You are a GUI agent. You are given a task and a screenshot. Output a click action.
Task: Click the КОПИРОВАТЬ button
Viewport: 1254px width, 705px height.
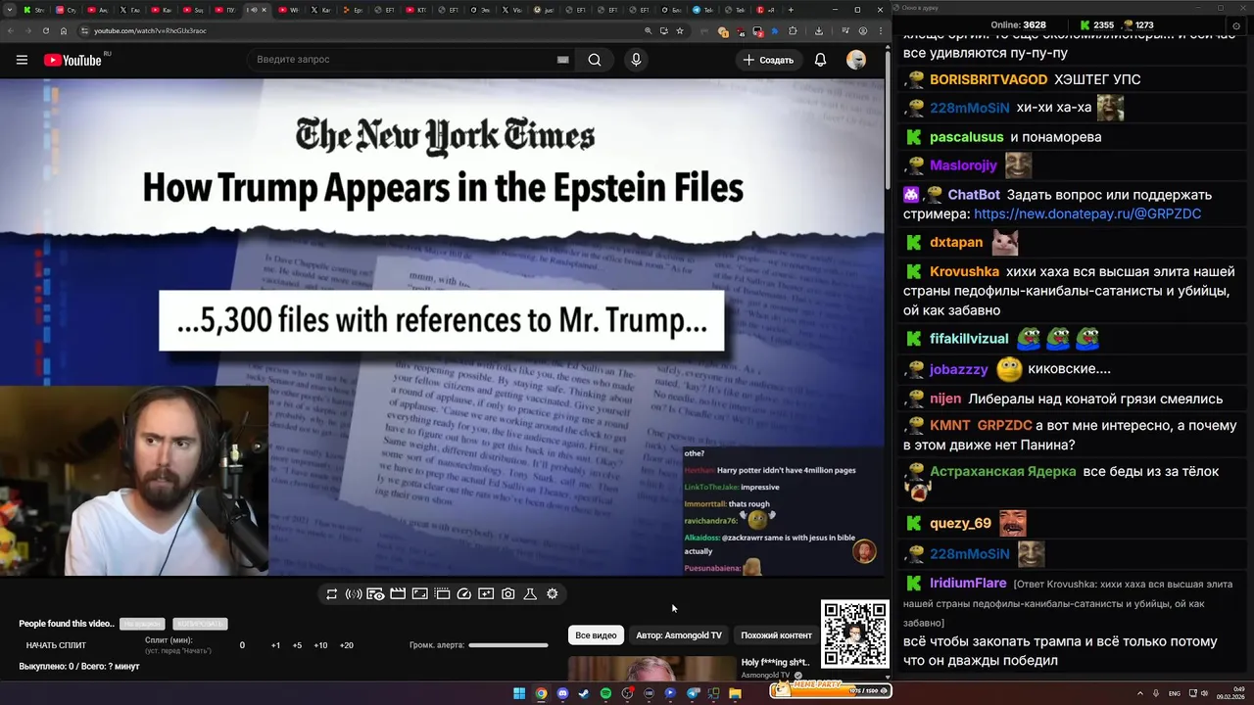200,624
